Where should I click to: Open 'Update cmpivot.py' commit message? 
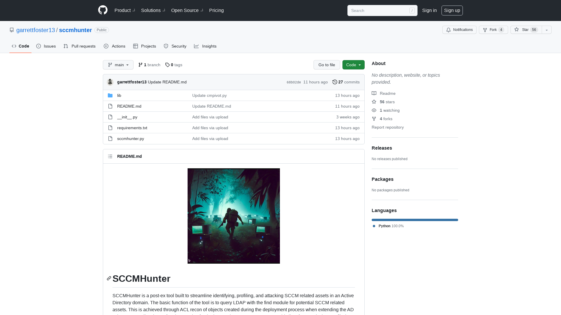pos(209,95)
